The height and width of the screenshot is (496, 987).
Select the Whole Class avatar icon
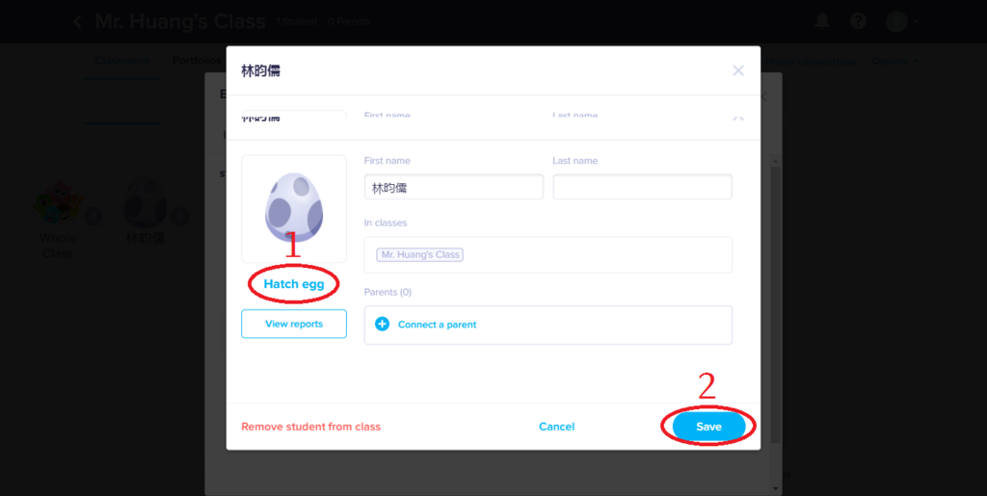click(58, 202)
